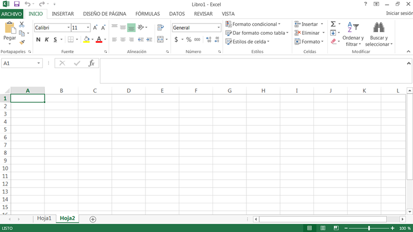Click Iniciar sesión link

click(399, 13)
